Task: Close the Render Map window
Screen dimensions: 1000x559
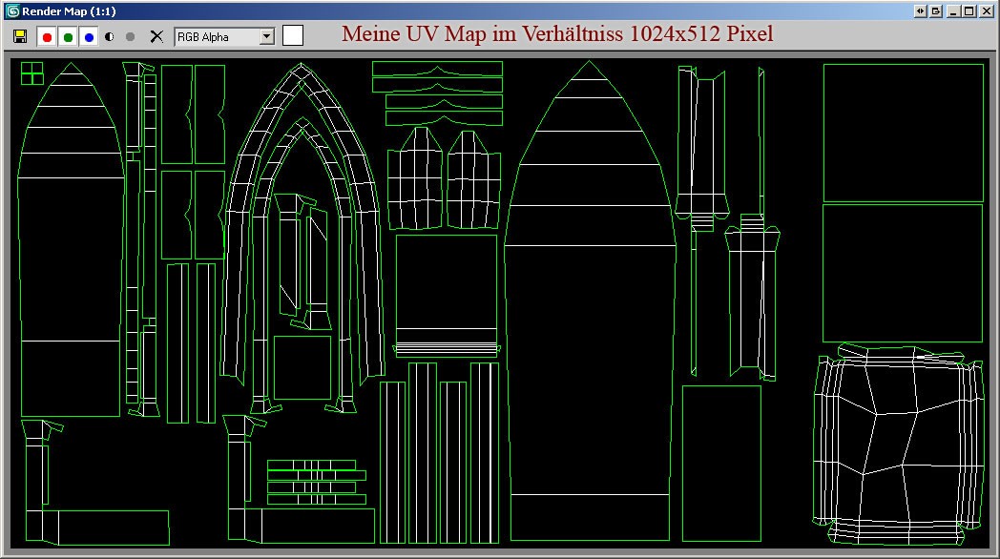Action: click(x=986, y=11)
